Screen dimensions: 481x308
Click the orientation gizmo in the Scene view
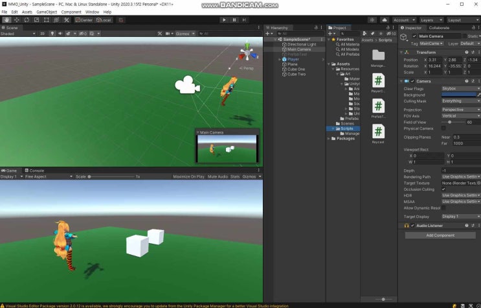tap(247, 53)
